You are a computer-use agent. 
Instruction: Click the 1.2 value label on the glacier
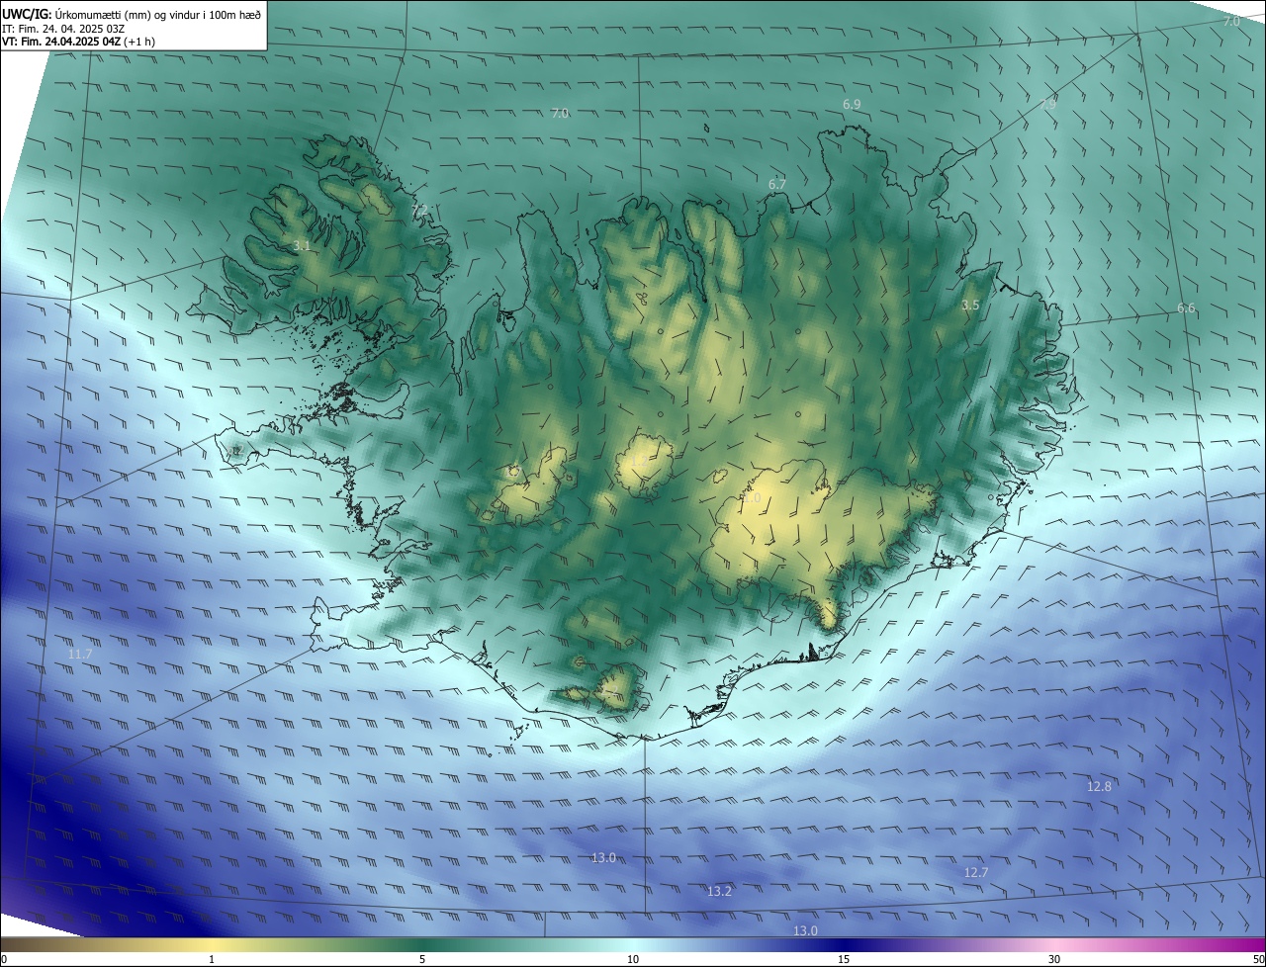coord(638,461)
